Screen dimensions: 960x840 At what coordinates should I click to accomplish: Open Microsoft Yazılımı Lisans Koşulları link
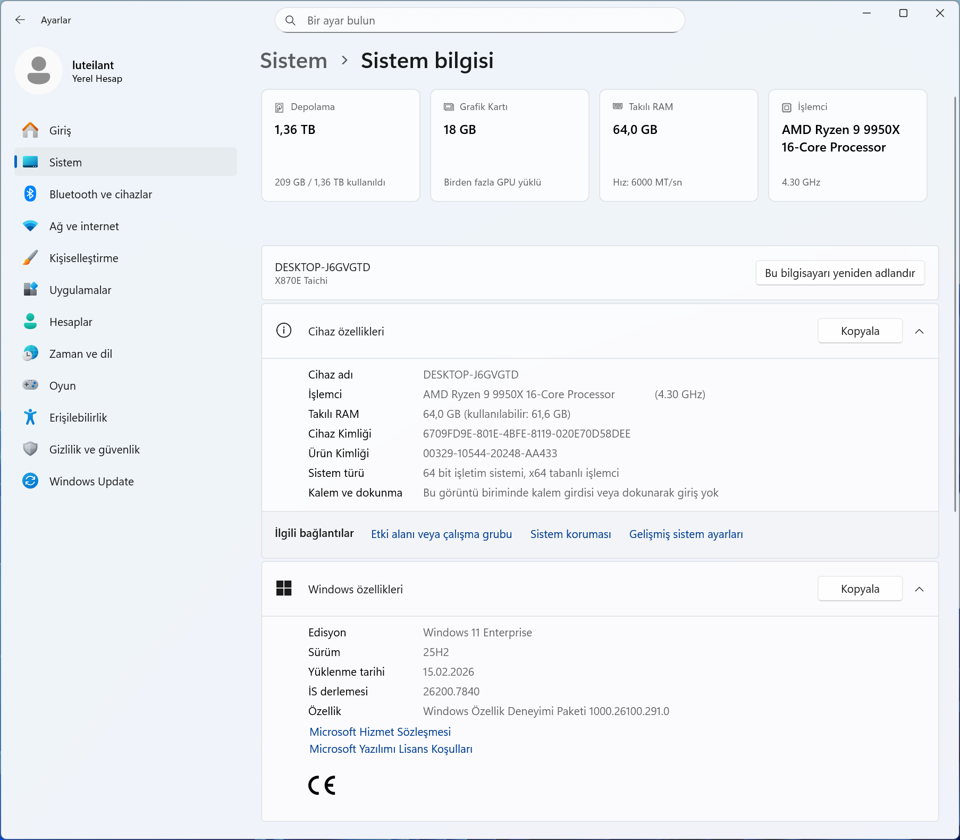coord(391,749)
